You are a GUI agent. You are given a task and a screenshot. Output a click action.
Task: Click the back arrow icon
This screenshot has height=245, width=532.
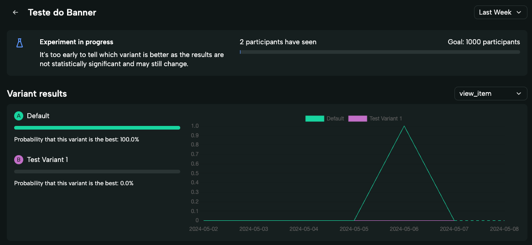[16, 13]
